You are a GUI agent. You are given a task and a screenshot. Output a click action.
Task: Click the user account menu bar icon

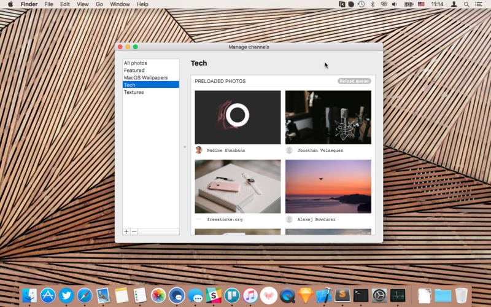pos(454,4)
